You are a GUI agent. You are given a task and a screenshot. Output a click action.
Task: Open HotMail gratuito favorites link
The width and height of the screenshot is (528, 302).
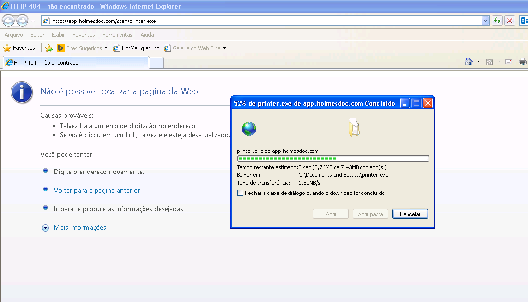tap(136, 48)
